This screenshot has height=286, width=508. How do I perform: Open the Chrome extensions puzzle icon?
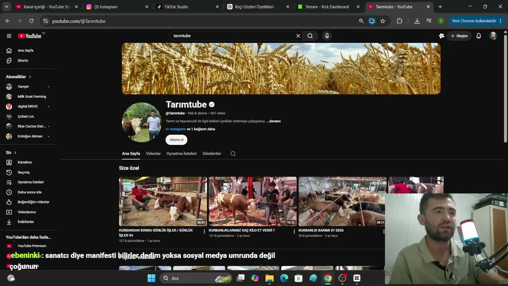point(400,21)
